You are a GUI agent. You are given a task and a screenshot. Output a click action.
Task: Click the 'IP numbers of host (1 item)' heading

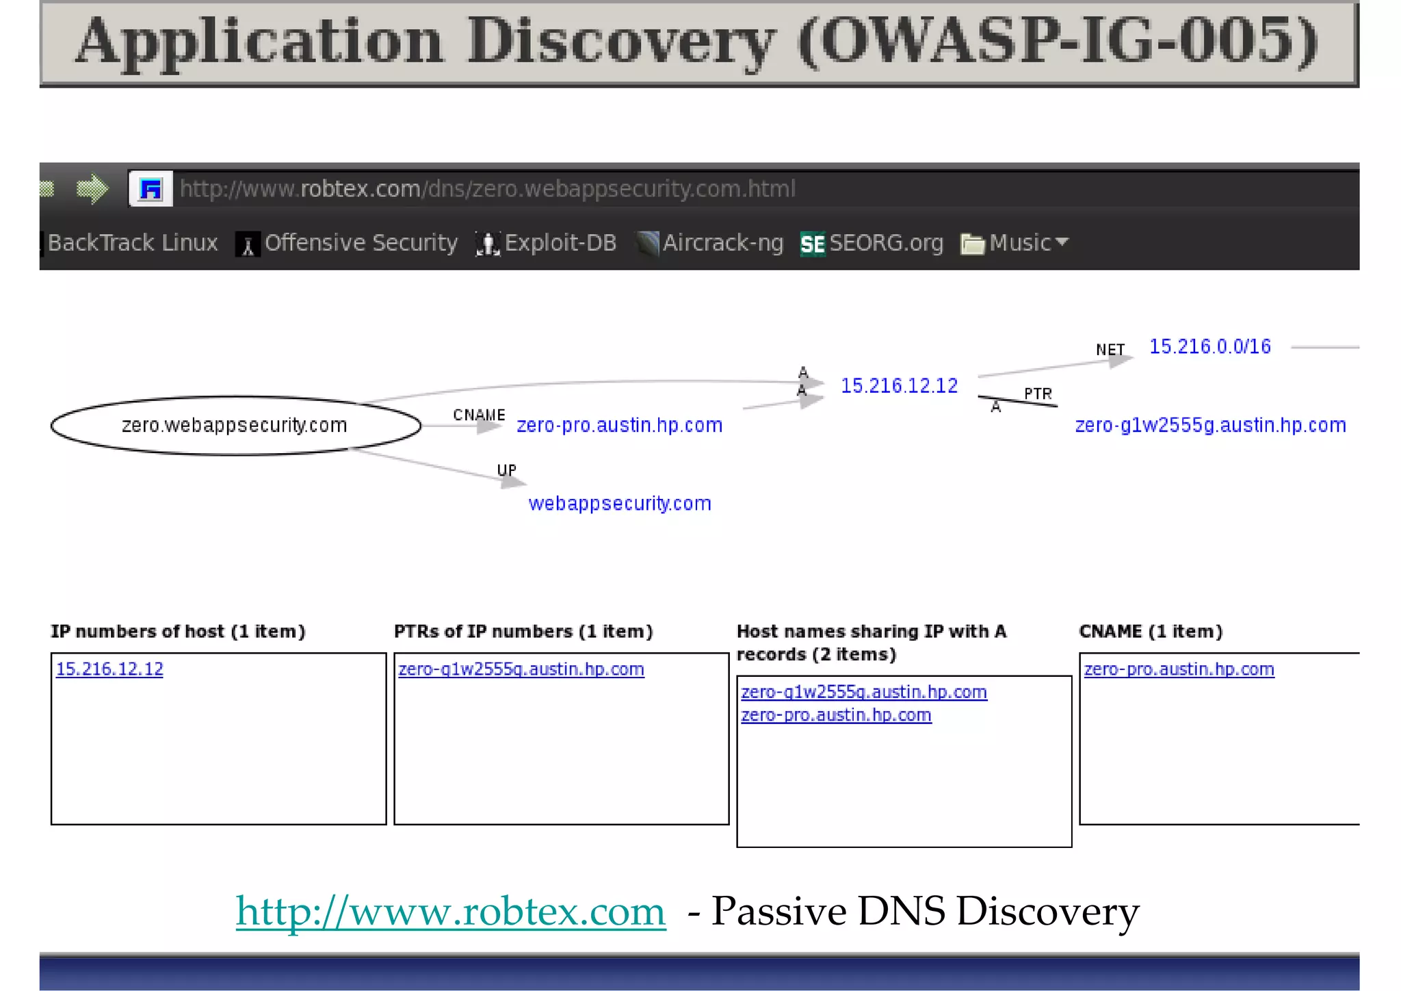point(178,632)
